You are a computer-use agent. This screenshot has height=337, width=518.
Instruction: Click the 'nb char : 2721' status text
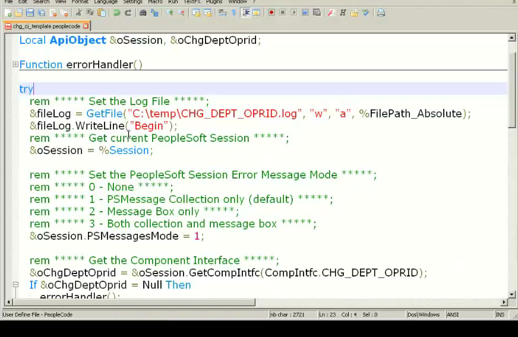[x=288, y=314]
